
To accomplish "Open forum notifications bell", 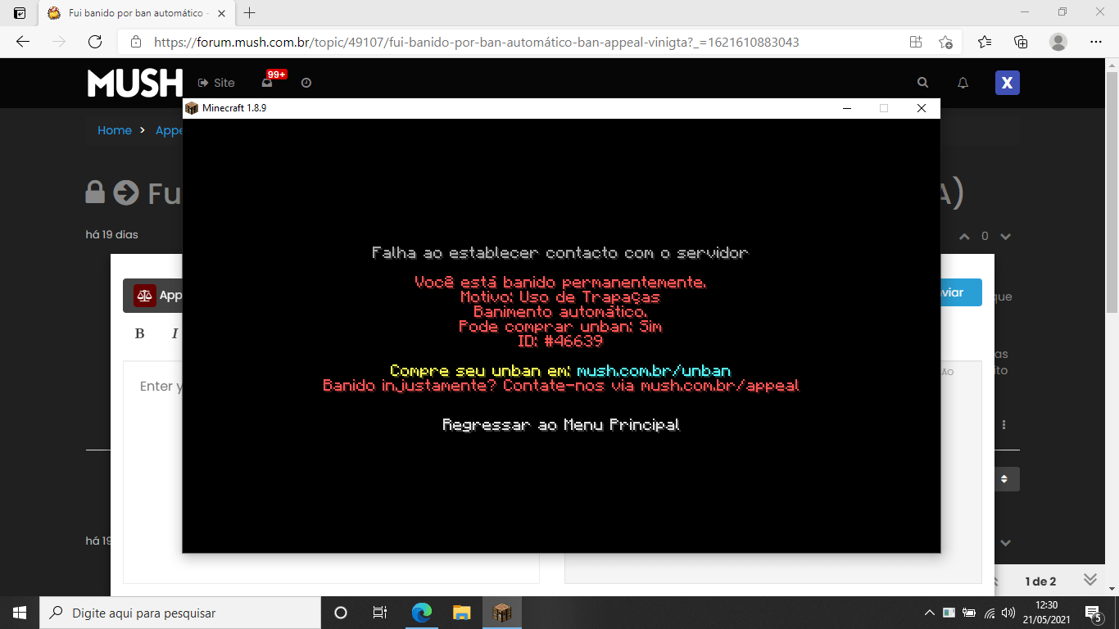I will 963,83.
